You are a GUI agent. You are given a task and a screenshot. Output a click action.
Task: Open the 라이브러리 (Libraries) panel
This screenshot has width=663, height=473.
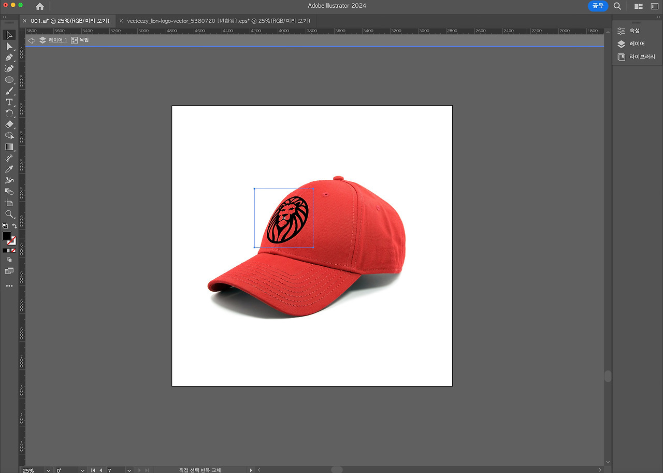[x=636, y=57]
